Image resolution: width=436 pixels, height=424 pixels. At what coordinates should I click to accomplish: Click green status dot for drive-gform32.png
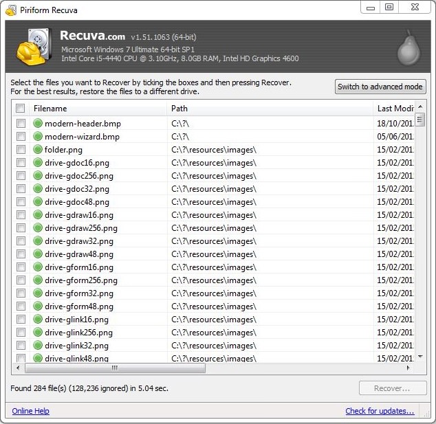click(38, 293)
